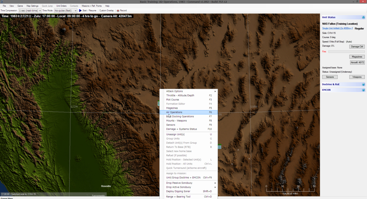This screenshot has height=199, width=367.
Task: Choose Mounts - Weapons menu entry
Action: pyautogui.click(x=189, y=121)
